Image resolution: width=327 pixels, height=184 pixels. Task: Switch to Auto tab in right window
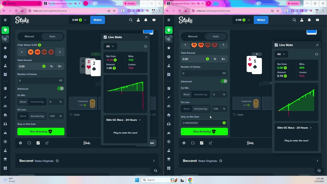(216, 36)
